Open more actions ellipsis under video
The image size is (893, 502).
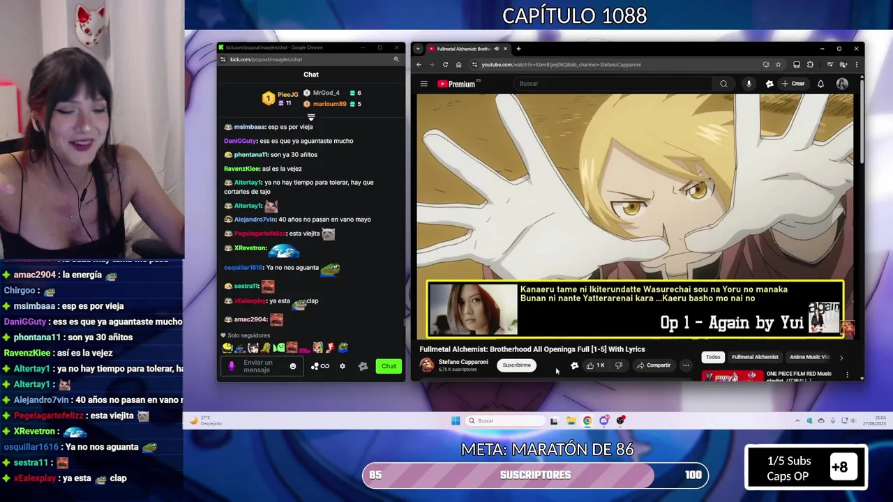pos(686,365)
